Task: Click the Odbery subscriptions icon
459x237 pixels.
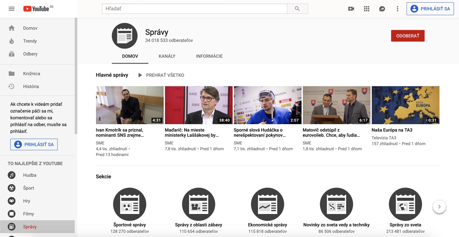Action: 12,54
